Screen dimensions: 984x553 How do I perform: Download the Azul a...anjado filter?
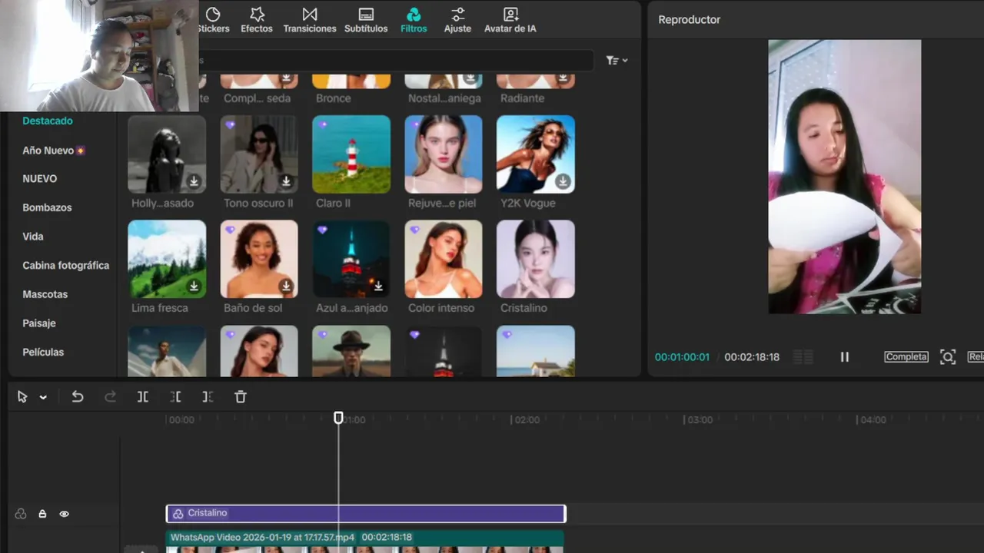click(x=379, y=286)
